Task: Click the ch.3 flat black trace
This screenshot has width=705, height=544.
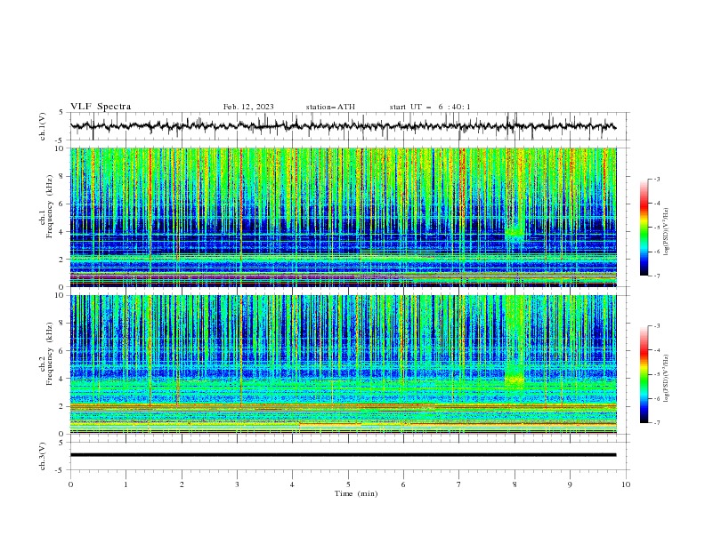Action: [343, 455]
